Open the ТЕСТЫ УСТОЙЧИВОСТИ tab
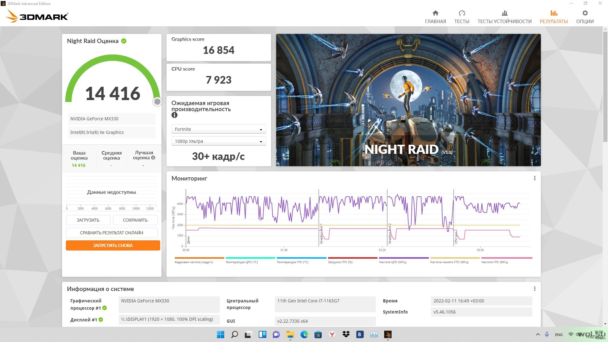 504,17
